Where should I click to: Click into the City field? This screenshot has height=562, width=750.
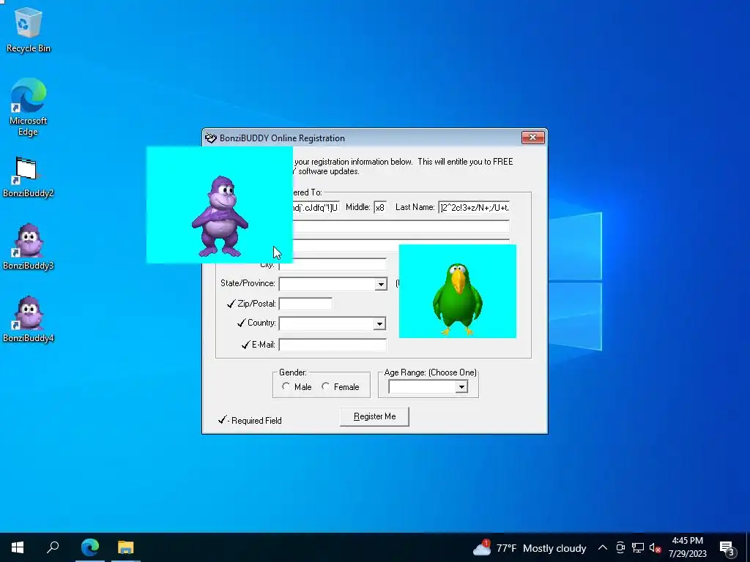(x=333, y=264)
